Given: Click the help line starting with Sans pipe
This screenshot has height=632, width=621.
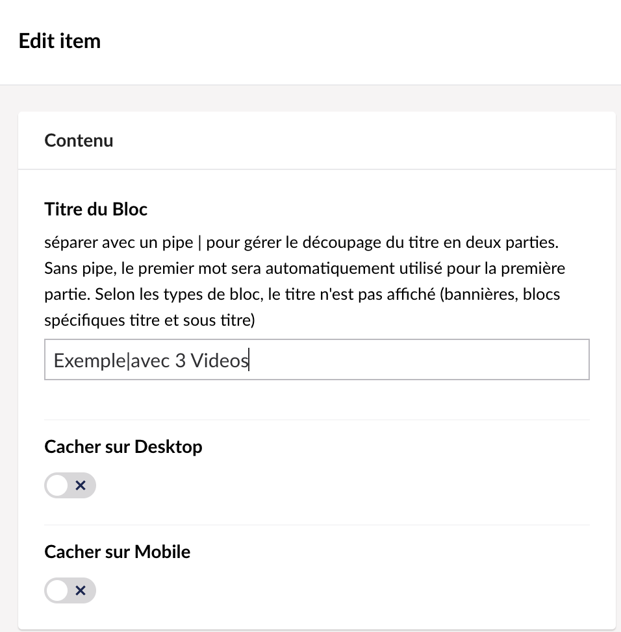Looking at the screenshot, I should click(305, 269).
